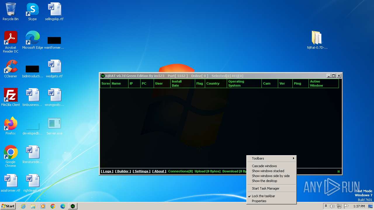Click the Start button
The width and height of the screenshot is (374, 210).
pos(8,206)
